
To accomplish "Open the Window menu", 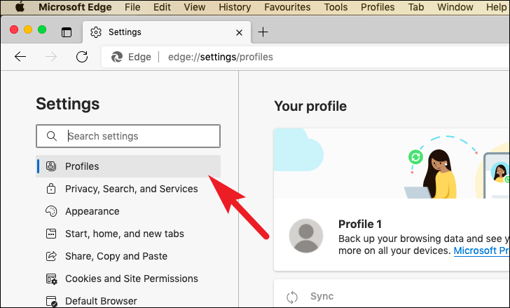I will click(x=455, y=7).
